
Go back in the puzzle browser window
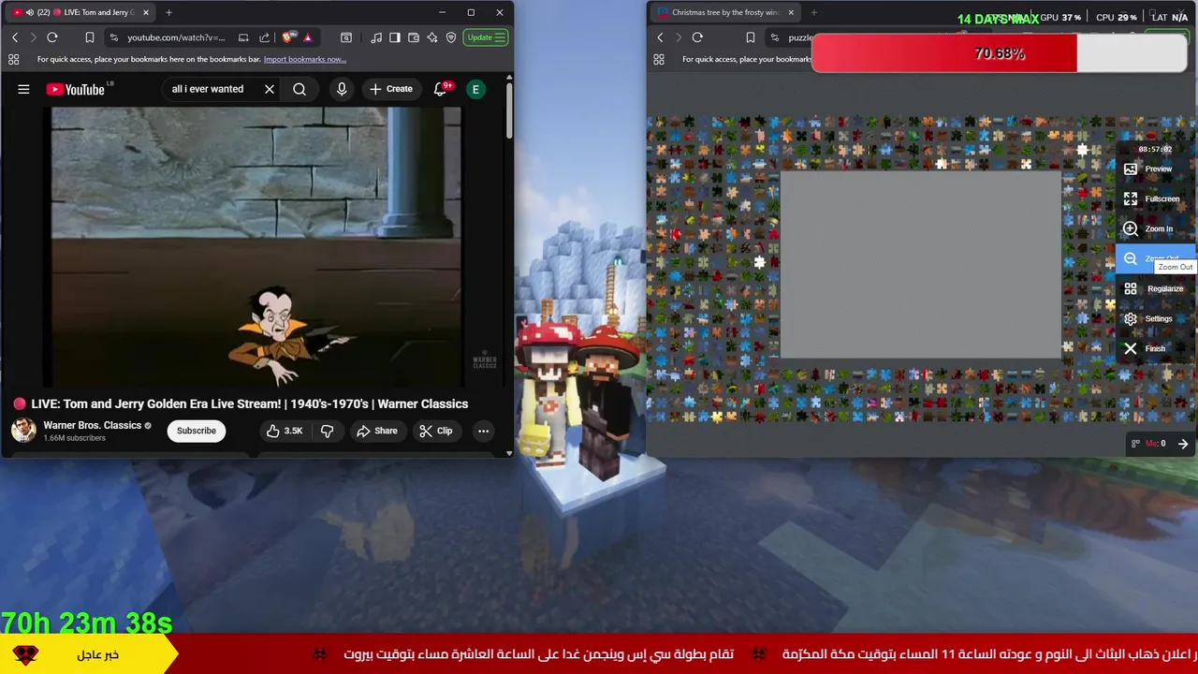click(x=660, y=37)
